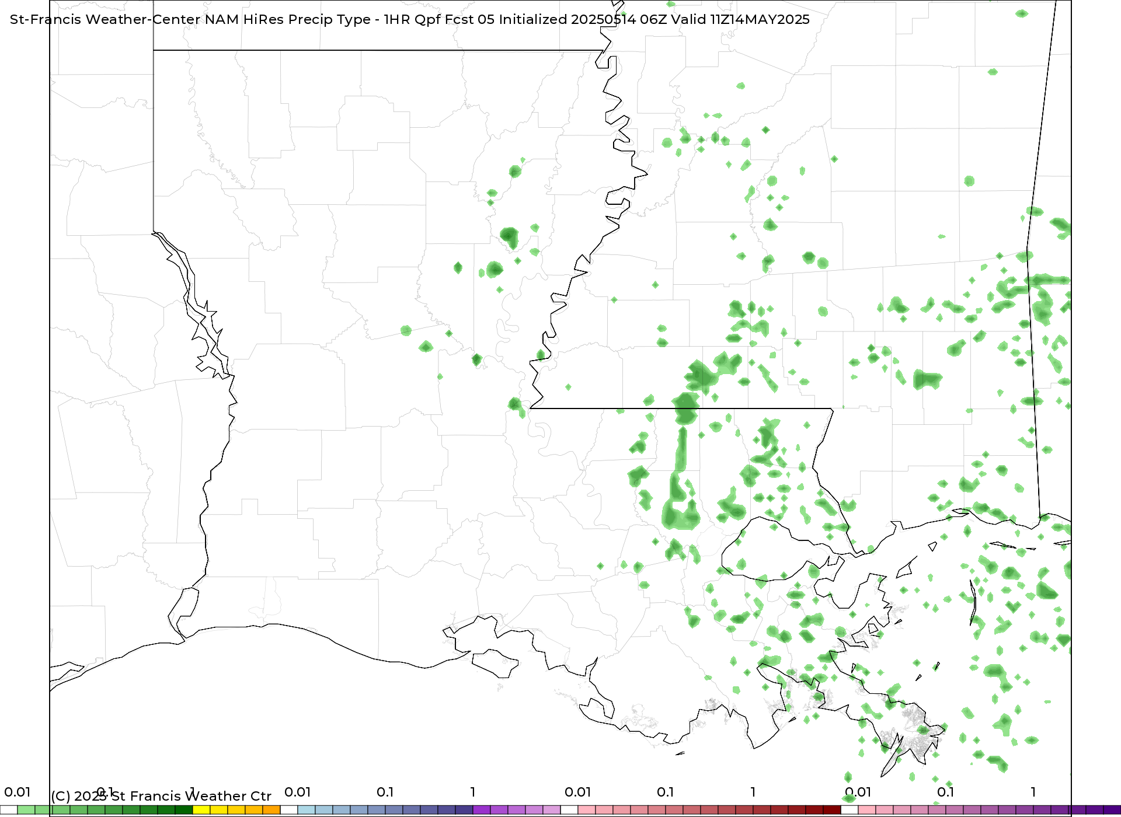Select the bright yellow legend swatch

pyautogui.click(x=201, y=810)
